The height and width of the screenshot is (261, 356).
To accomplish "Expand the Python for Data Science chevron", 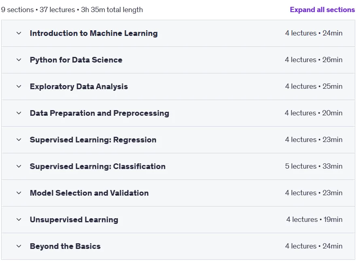I will point(19,60).
